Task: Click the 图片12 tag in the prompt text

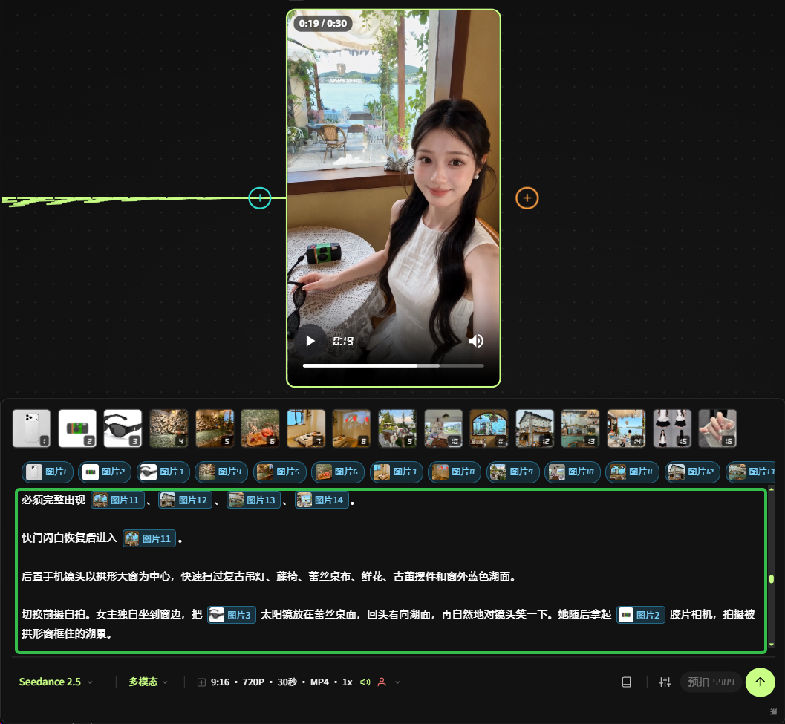Action: [185, 500]
